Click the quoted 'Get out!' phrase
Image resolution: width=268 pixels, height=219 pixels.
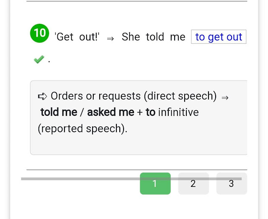point(77,37)
